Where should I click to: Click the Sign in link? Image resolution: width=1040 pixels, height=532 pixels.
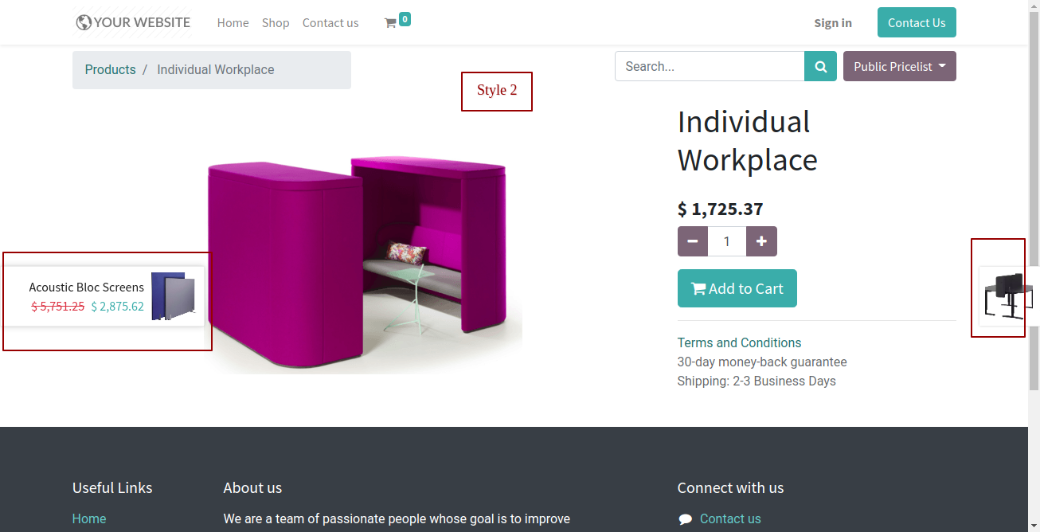click(x=833, y=23)
